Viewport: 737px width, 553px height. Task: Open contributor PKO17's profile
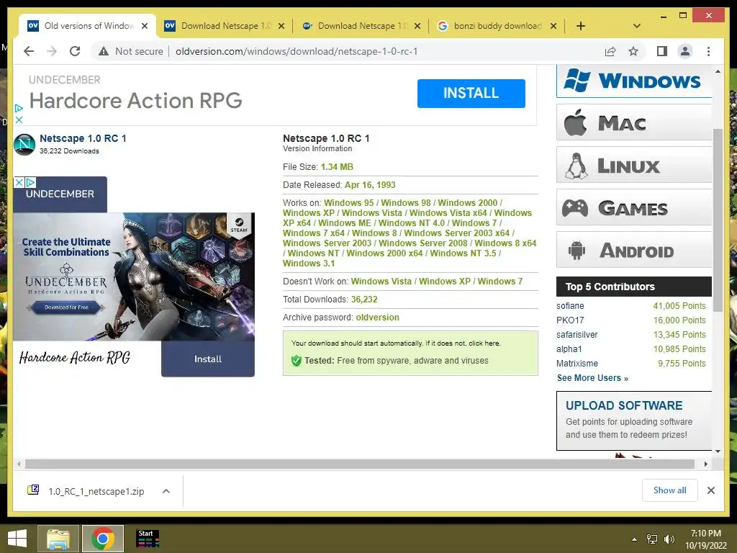click(570, 320)
